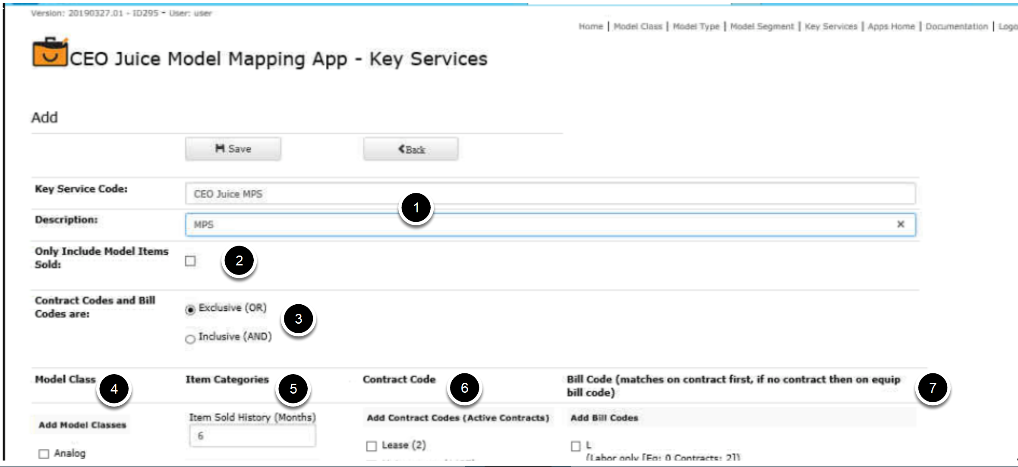Image resolution: width=1018 pixels, height=467 pixels.
Task: Select the Inclusive (AND) radio option
Action: (x=190, y=339)
